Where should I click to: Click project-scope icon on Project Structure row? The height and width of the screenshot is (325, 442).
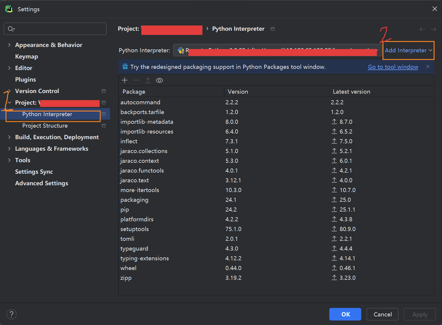click(104, 126)
